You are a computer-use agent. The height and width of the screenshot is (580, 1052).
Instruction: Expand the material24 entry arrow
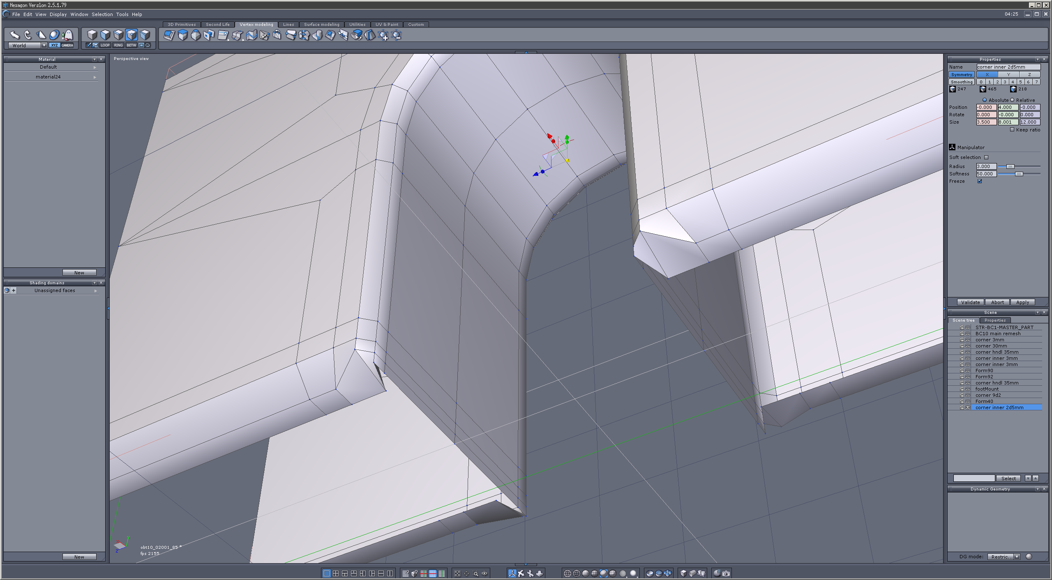95,77
